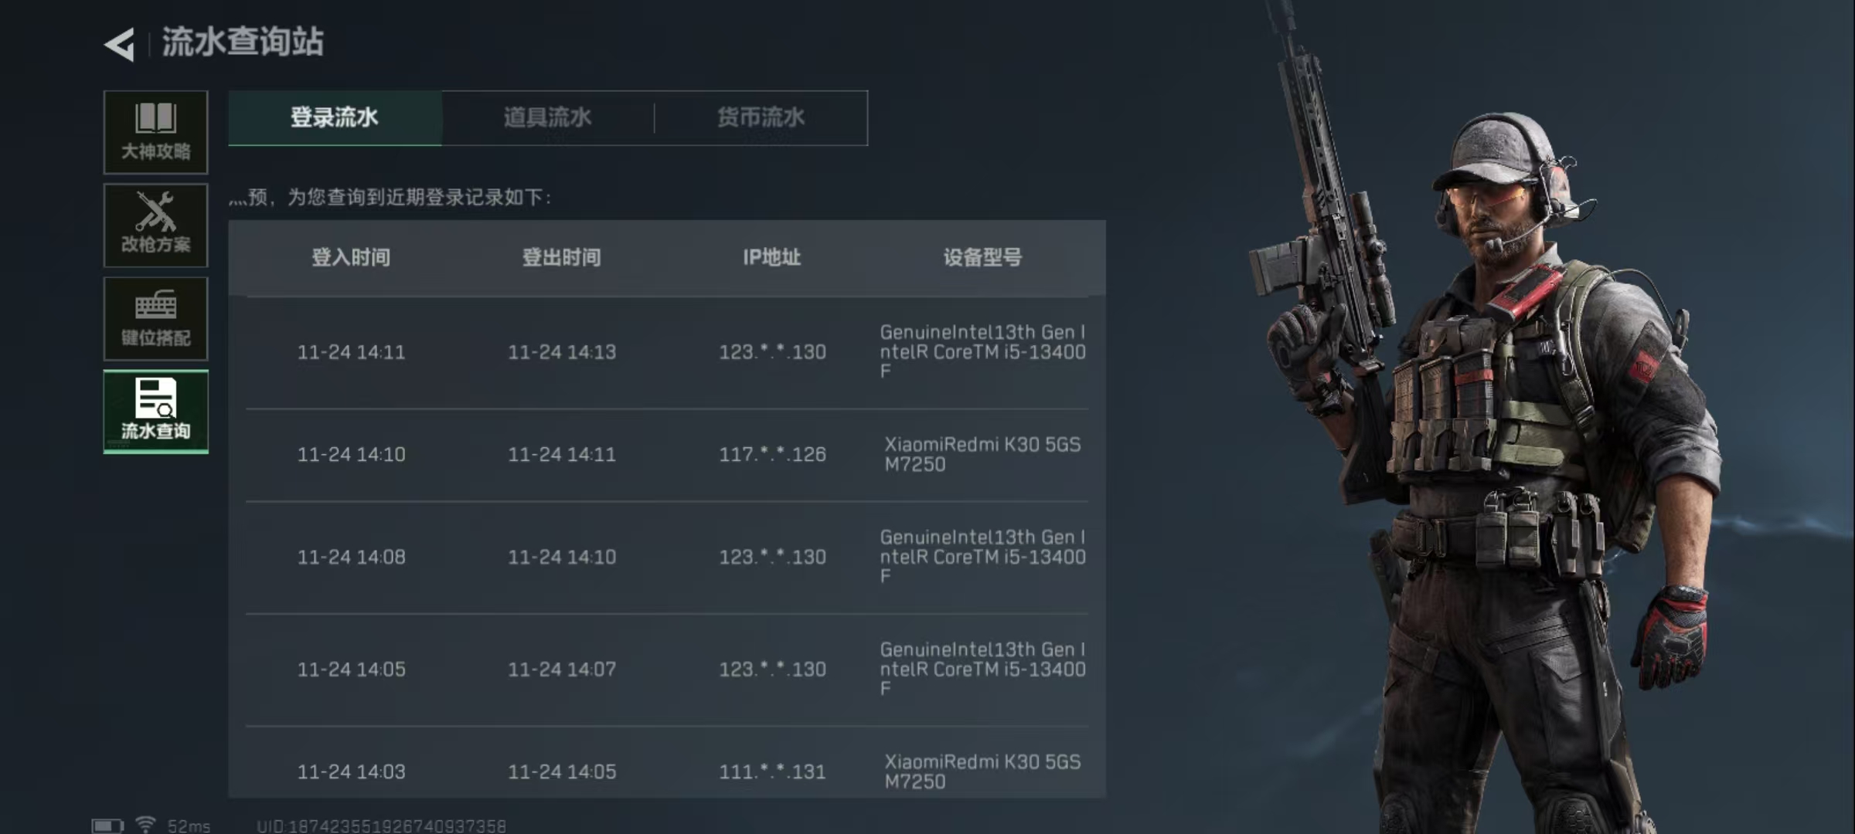Select the row logged out 11-24 14:07
Screen dimensions: 1855x834
tap(667, 670)
